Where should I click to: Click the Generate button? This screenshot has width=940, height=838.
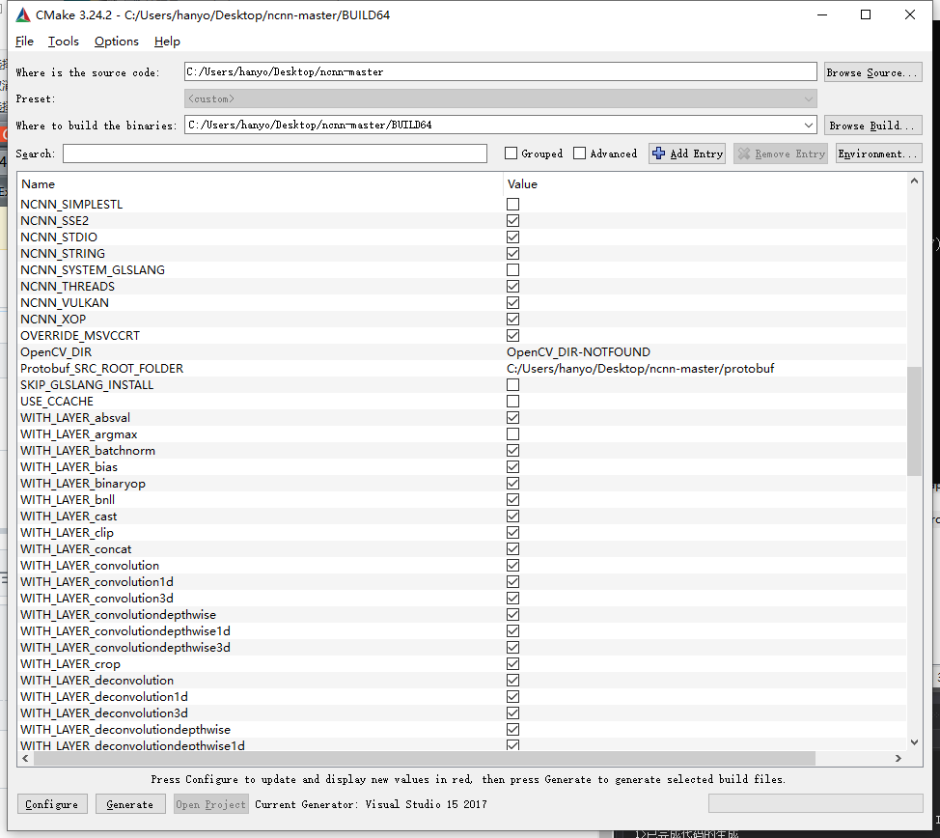(130, 804)
